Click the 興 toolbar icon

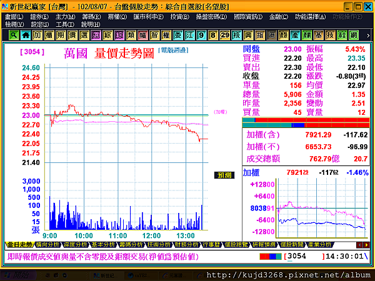248,35
